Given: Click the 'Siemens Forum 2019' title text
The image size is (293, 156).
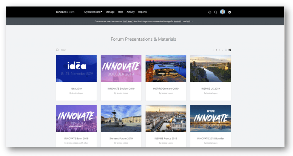Looking at the screenshot, I should pos(121,139).
